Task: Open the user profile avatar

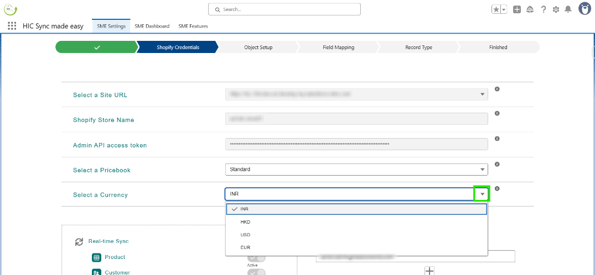Action: (584, 8)
